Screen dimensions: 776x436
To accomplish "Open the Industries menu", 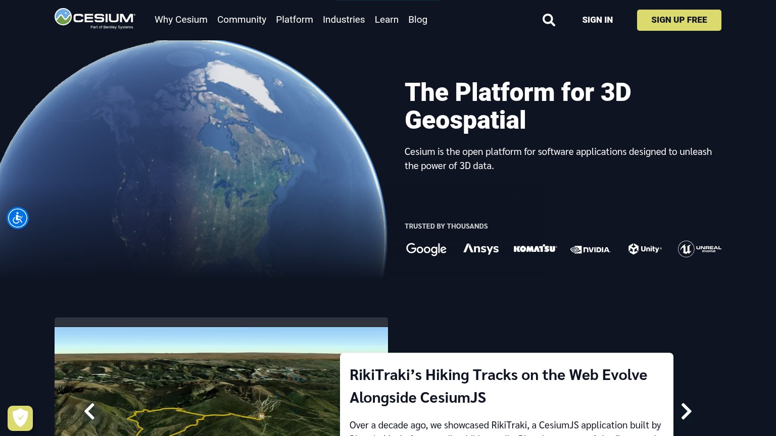I will 344,20.
